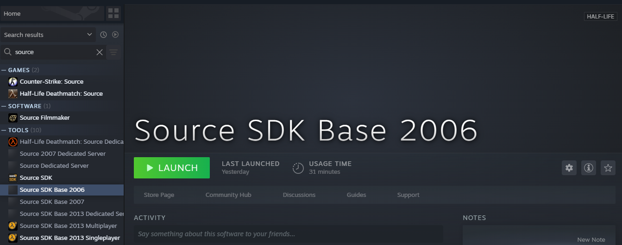Screen dimensions: 622x245
Task: Select Source 2007 Dedicated Server
Action: pos(62,154)
